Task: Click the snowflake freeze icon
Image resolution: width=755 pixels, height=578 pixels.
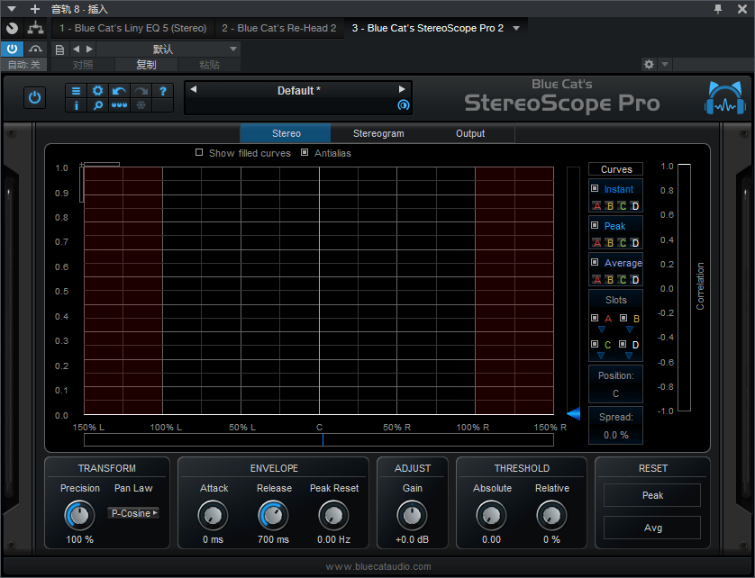Action: (x=141, y=105)
